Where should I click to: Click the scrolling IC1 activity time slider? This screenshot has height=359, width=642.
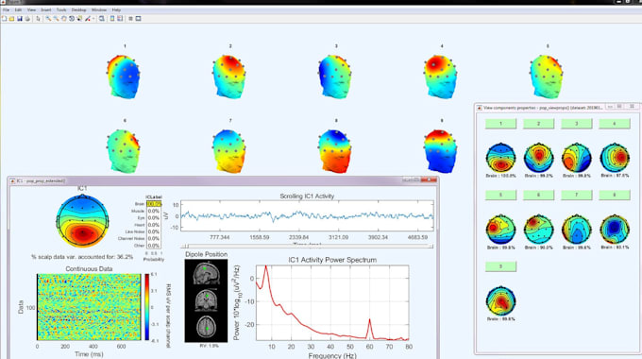tap(307, 246)
